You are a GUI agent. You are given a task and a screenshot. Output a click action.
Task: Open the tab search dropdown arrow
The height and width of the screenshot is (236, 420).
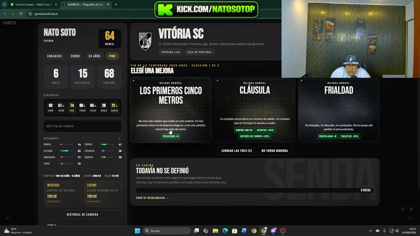pyautogui.click(x=4, y=5)
